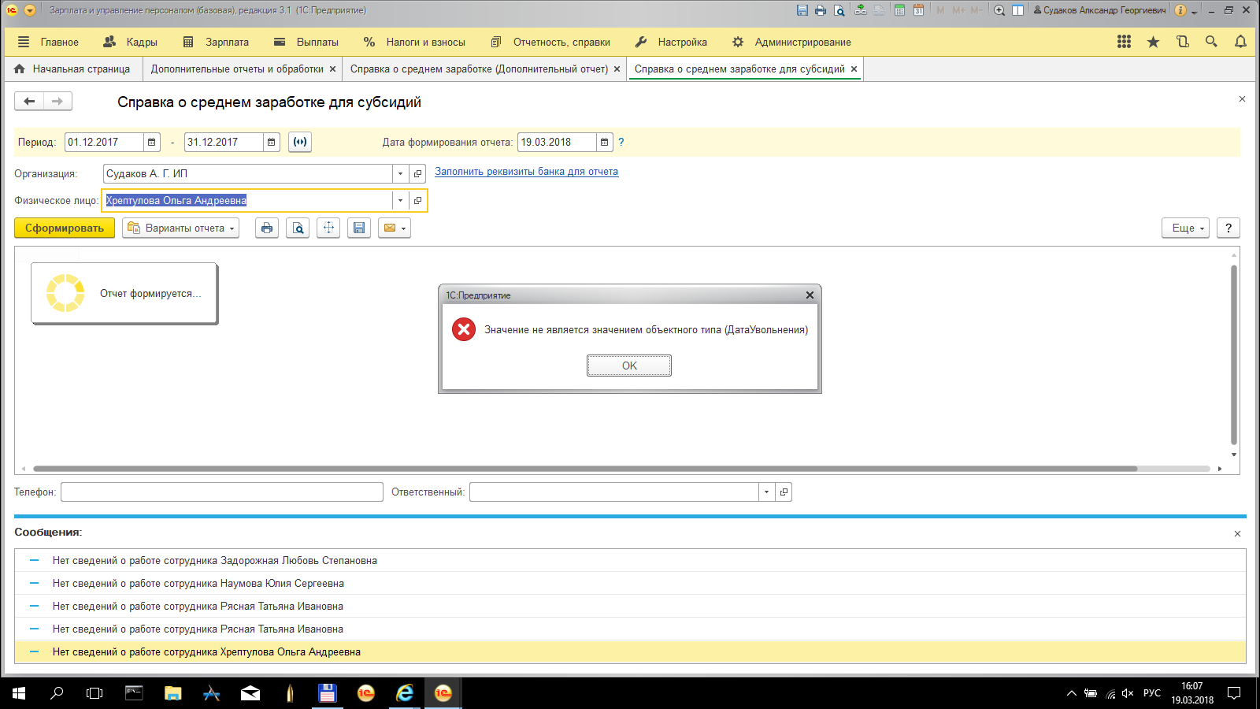Viewport: 1260px width, 709px height.
Task: Expand the Физическое лицо dropdown arrow
Action: (400, 200)
